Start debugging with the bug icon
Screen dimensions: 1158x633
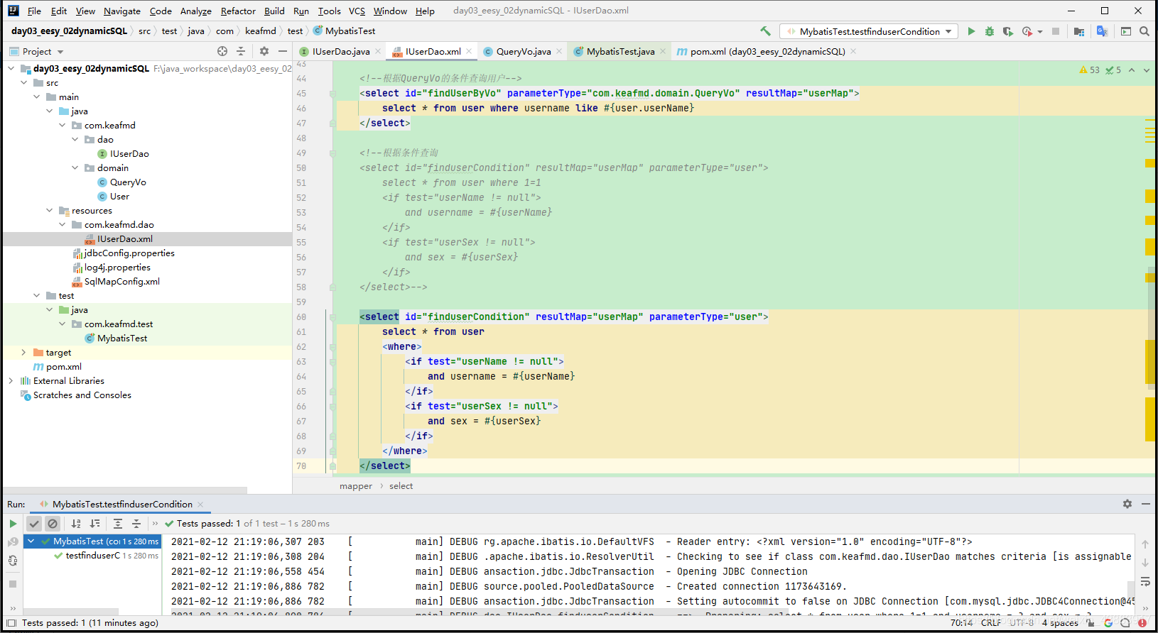click(x=990, y=31)
